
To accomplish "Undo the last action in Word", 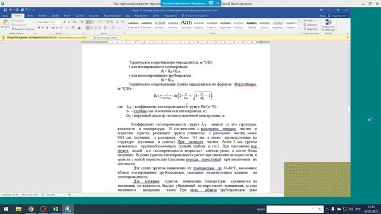I will [x=11, y=10].
